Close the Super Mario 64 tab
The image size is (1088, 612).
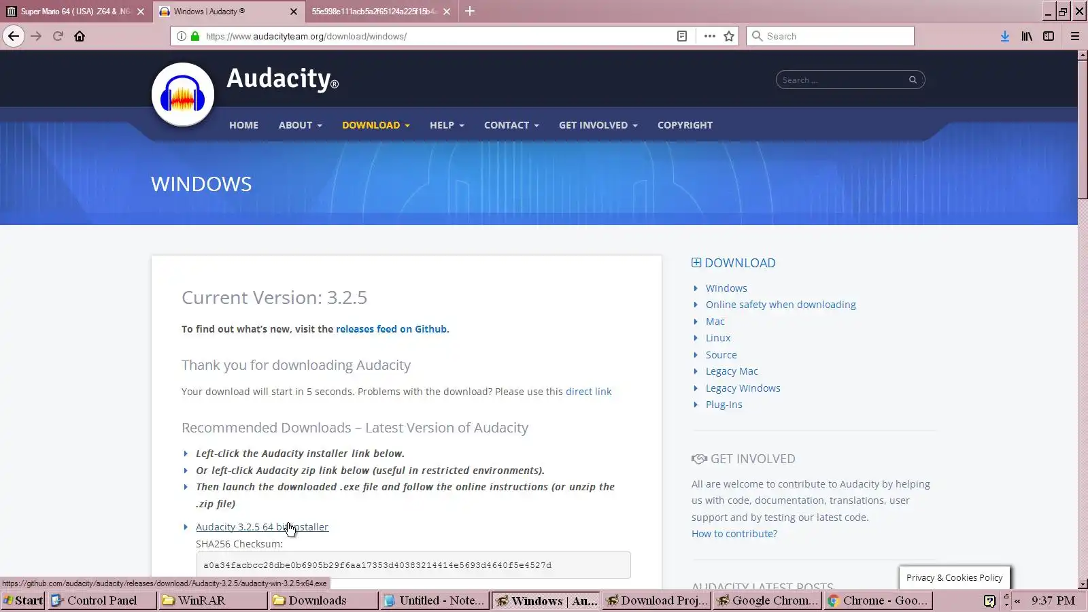pyautogui.click(x=141, y=12)
